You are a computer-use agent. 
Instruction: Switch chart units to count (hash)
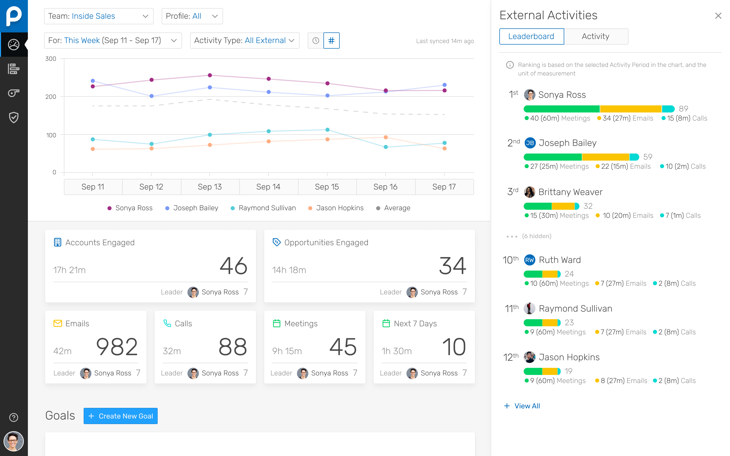click(x=331, y=41)
